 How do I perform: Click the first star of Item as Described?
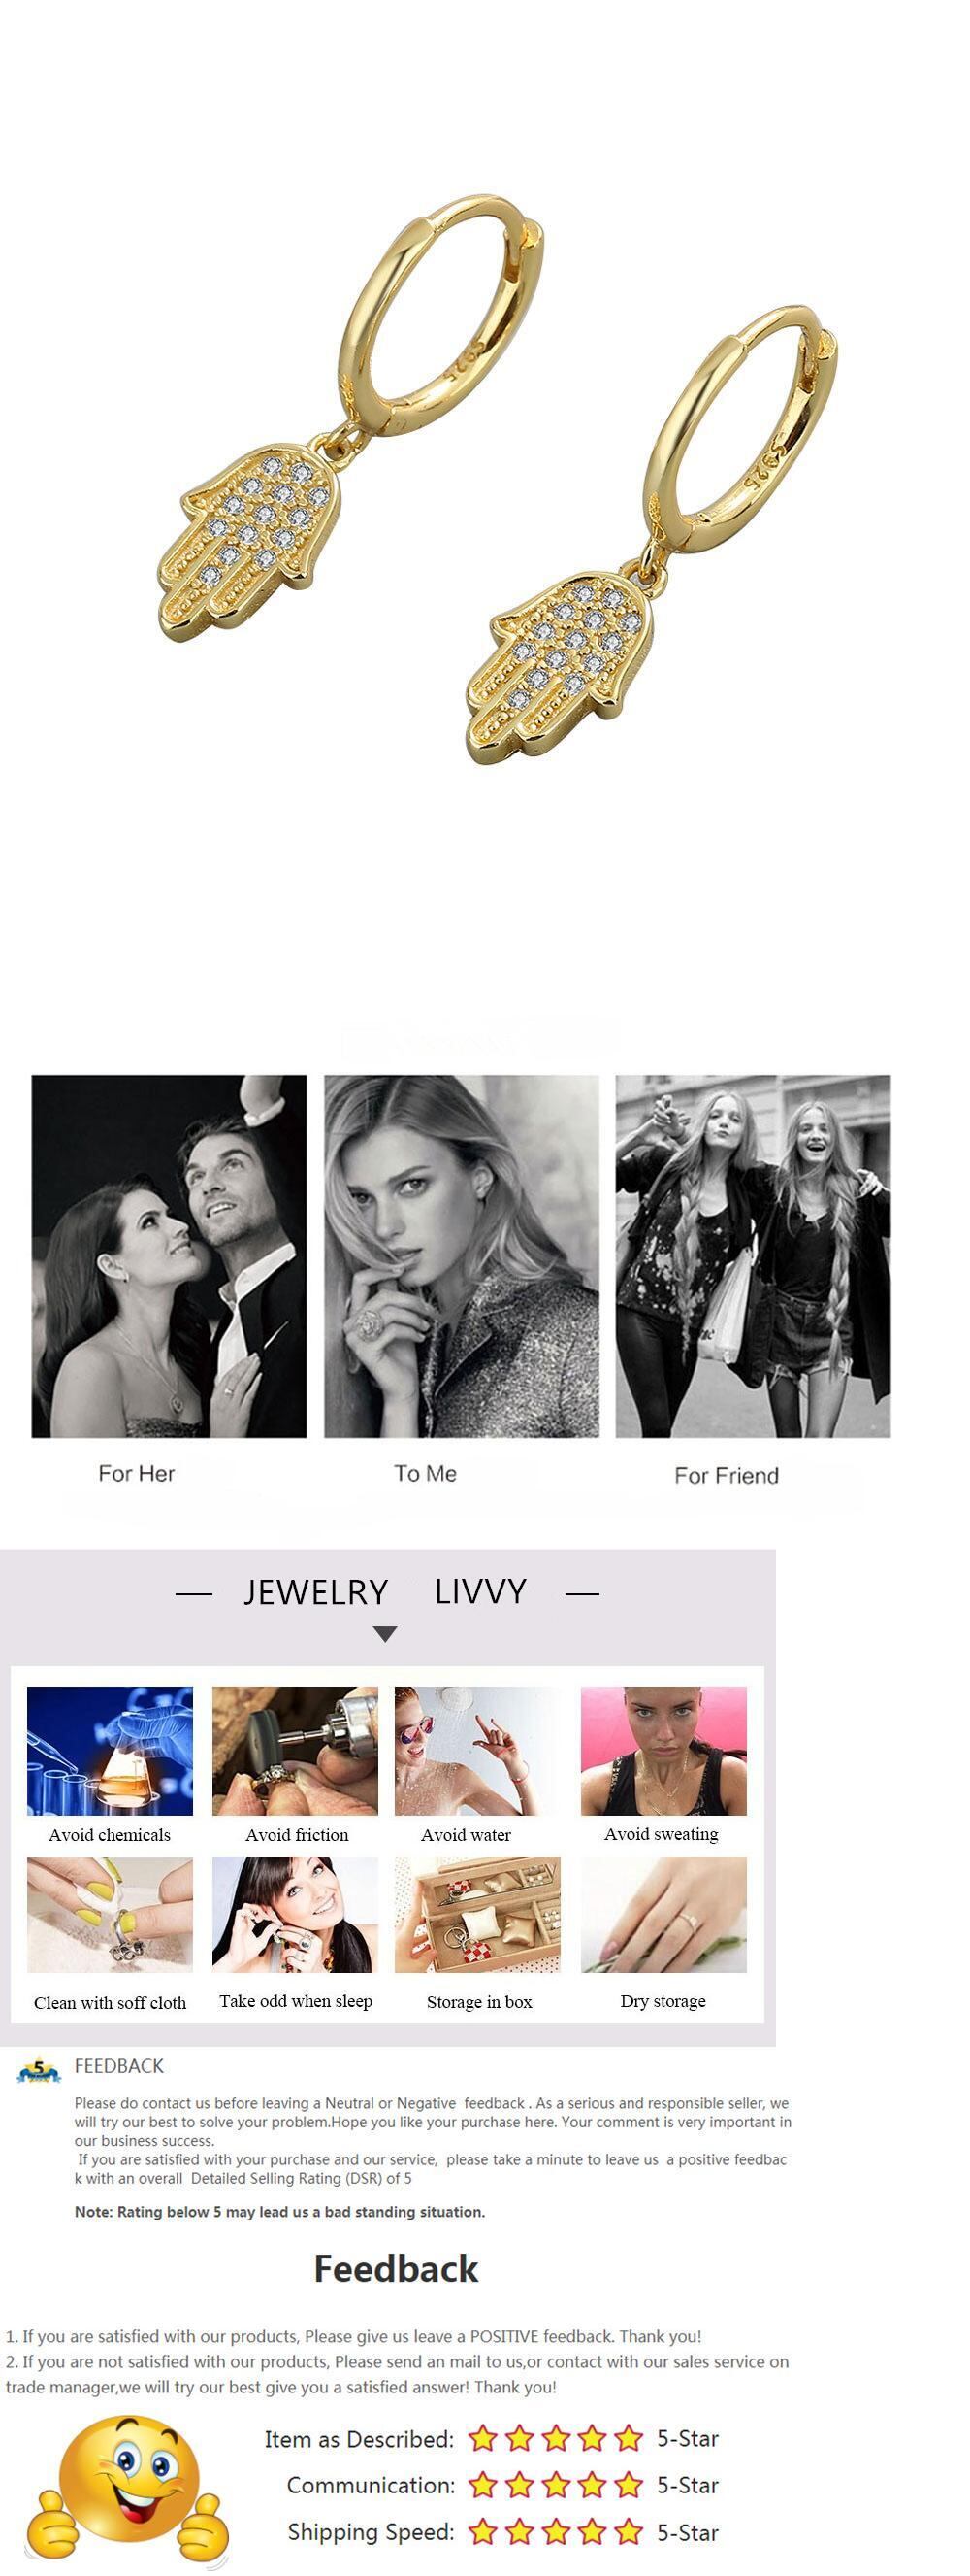click(483, 2437)
